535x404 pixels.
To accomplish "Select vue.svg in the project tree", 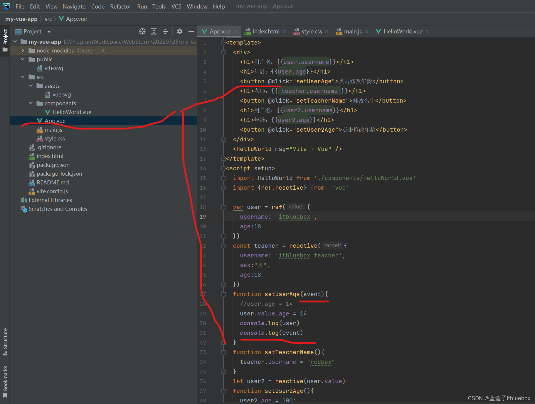I will pyautogui.click(x=61, y=94).
